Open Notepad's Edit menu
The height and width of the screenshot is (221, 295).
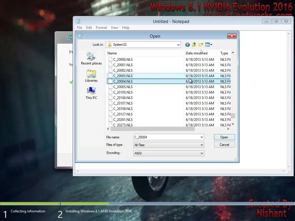pyautogui.click(x=89, y=28)
